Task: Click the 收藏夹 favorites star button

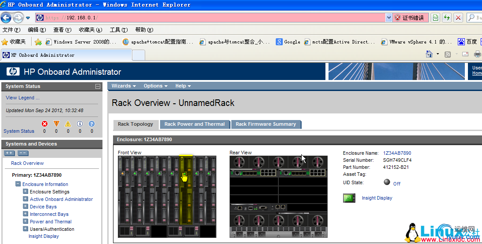Action: 14,42
